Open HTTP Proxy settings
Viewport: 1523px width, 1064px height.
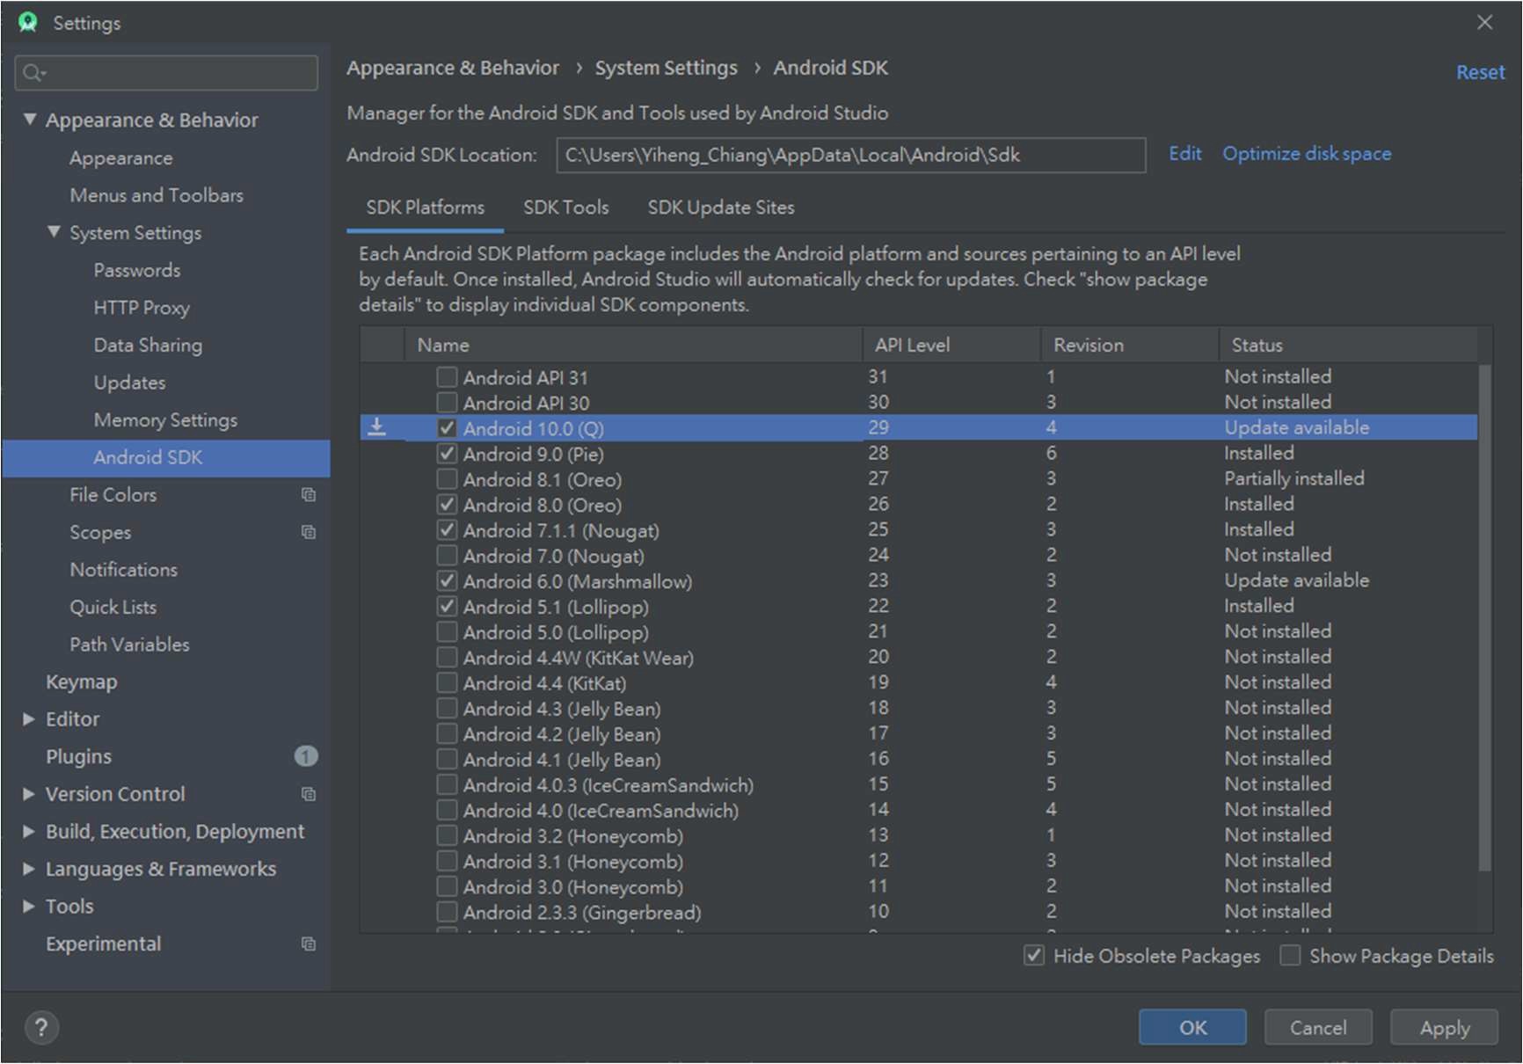[142, 308]
